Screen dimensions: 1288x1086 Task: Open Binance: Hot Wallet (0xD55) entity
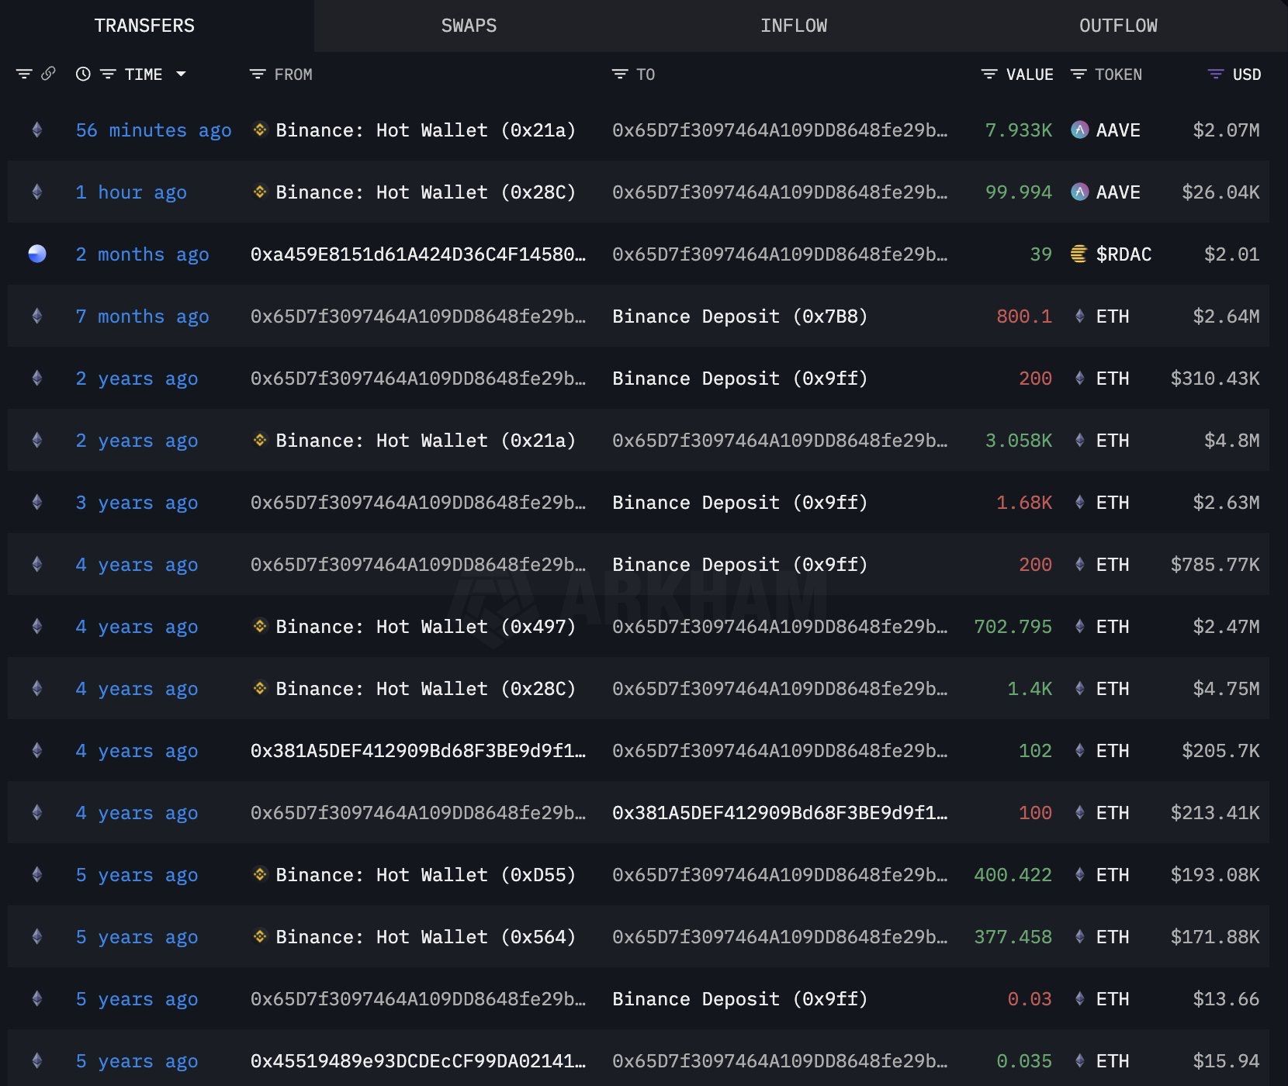click(x=426, y=875)
